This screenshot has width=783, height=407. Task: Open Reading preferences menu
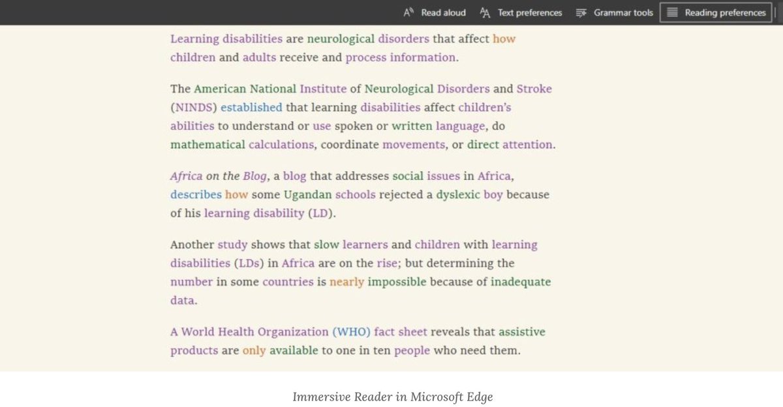pos(716,12)
